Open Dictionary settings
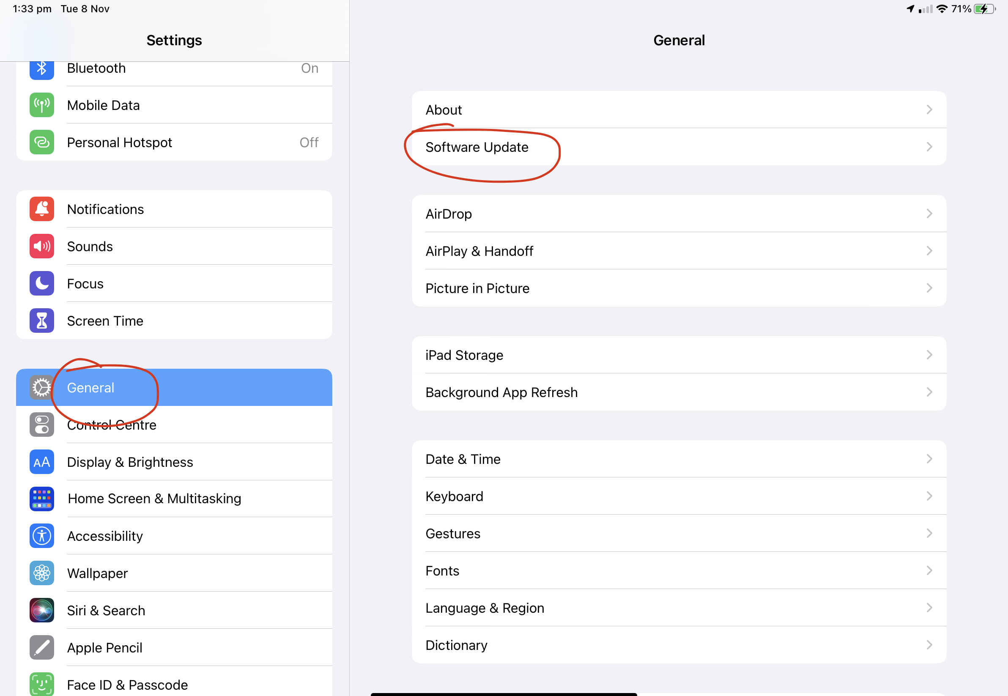Viewport: 1008px width, 696px height. [679, 645]
